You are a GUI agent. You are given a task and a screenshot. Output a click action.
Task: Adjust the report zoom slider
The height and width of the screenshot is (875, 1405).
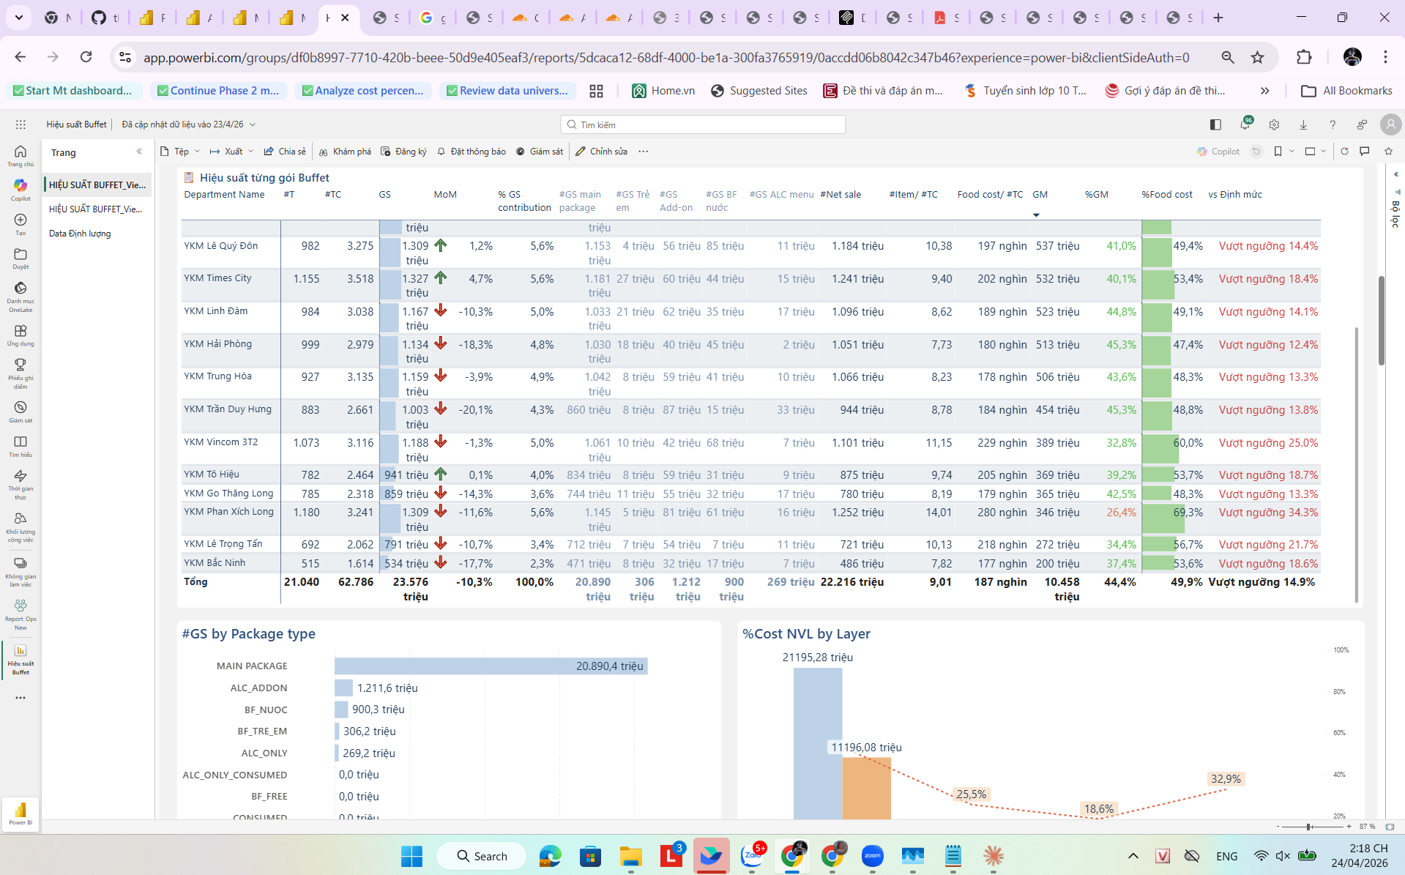(1309, 827)
